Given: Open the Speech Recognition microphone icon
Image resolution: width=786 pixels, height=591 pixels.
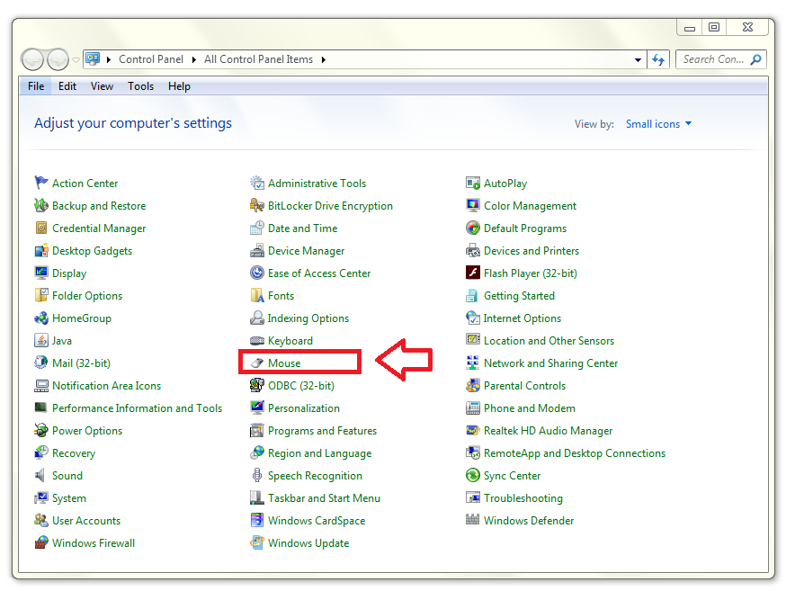Looking at the screenshot, I should coord(257,475).
